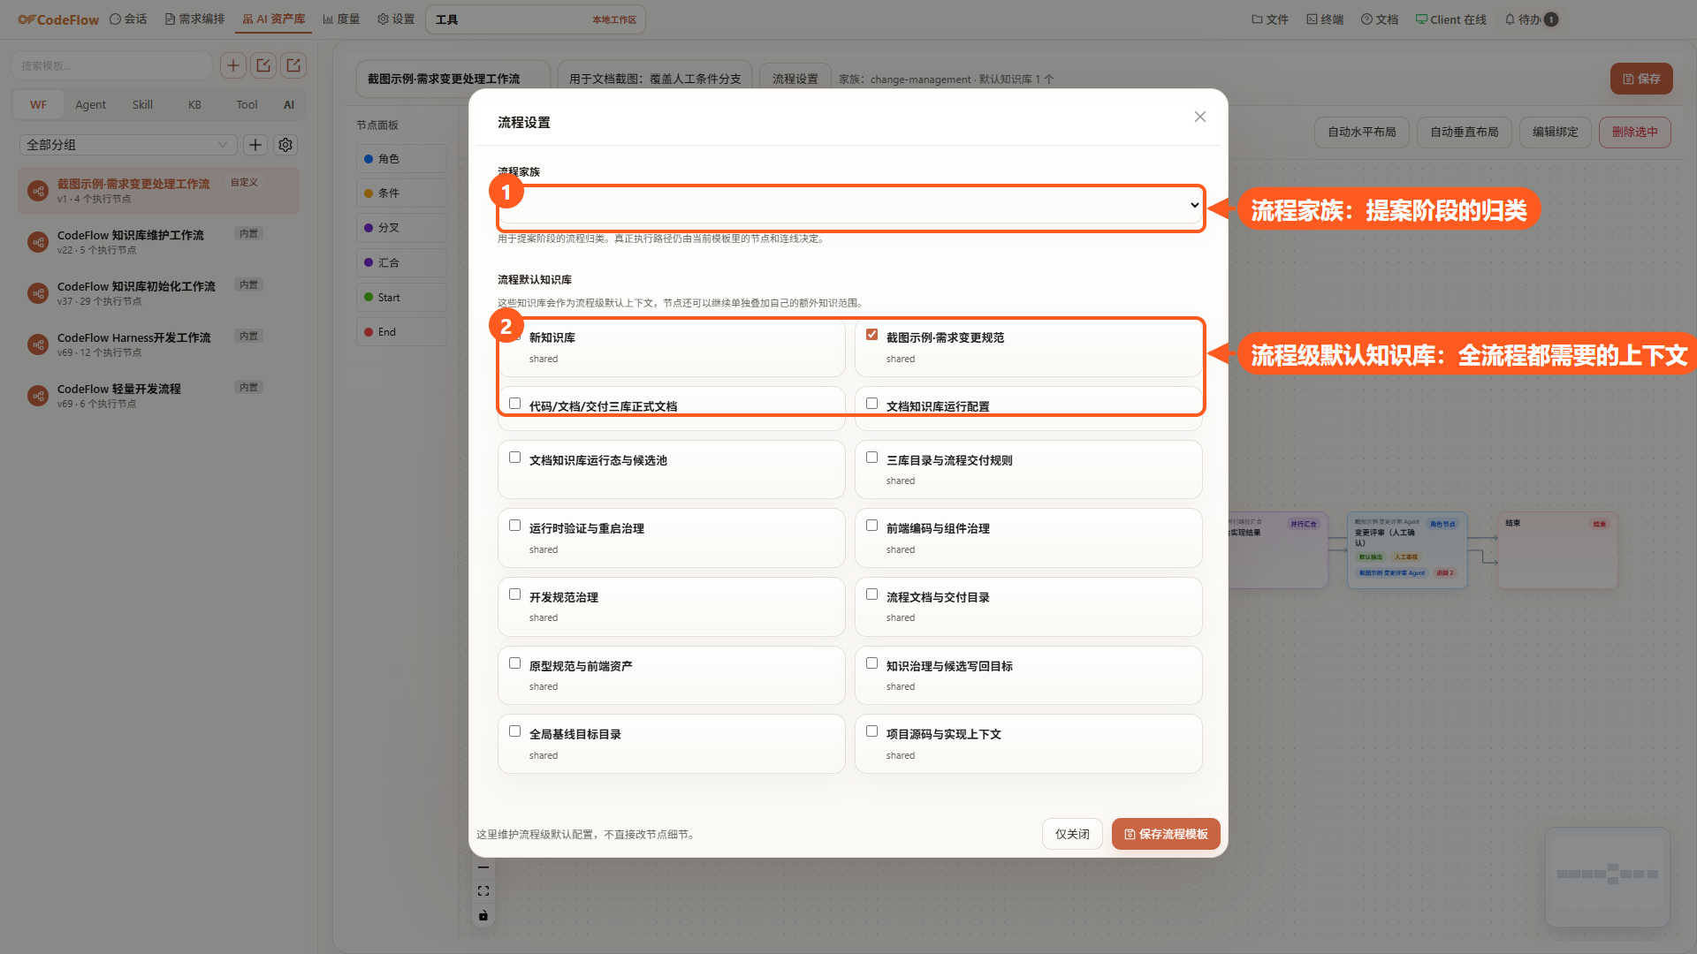Click the zoom-out minus on the canvas controls
The width and height of the screenshot is (1697, 954).
(483, 867)
